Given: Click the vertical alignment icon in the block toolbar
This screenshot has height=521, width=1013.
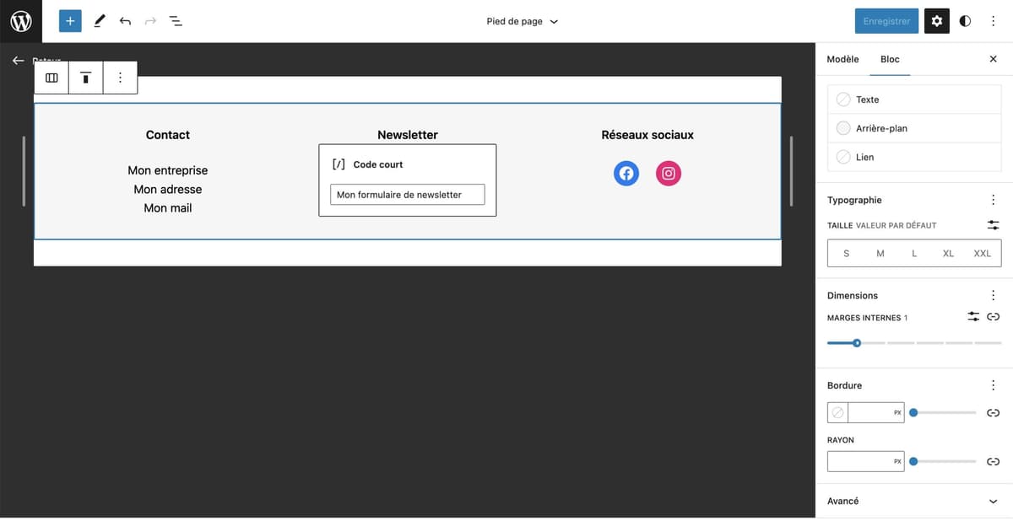Looking at the screenshot, I should (85, 77).
